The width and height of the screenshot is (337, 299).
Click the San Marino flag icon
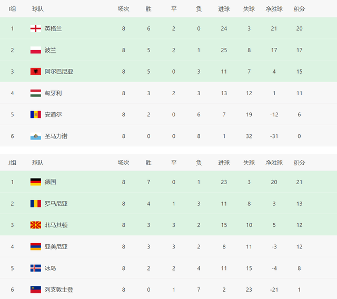(x=36, y=136)
